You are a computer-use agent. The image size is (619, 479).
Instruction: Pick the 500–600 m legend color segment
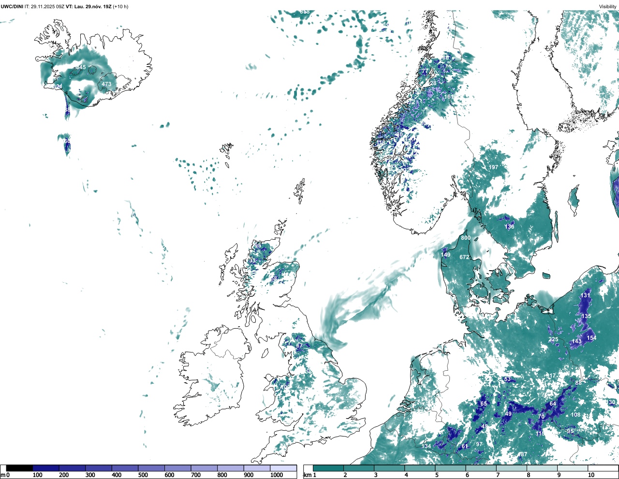(151, 468)
